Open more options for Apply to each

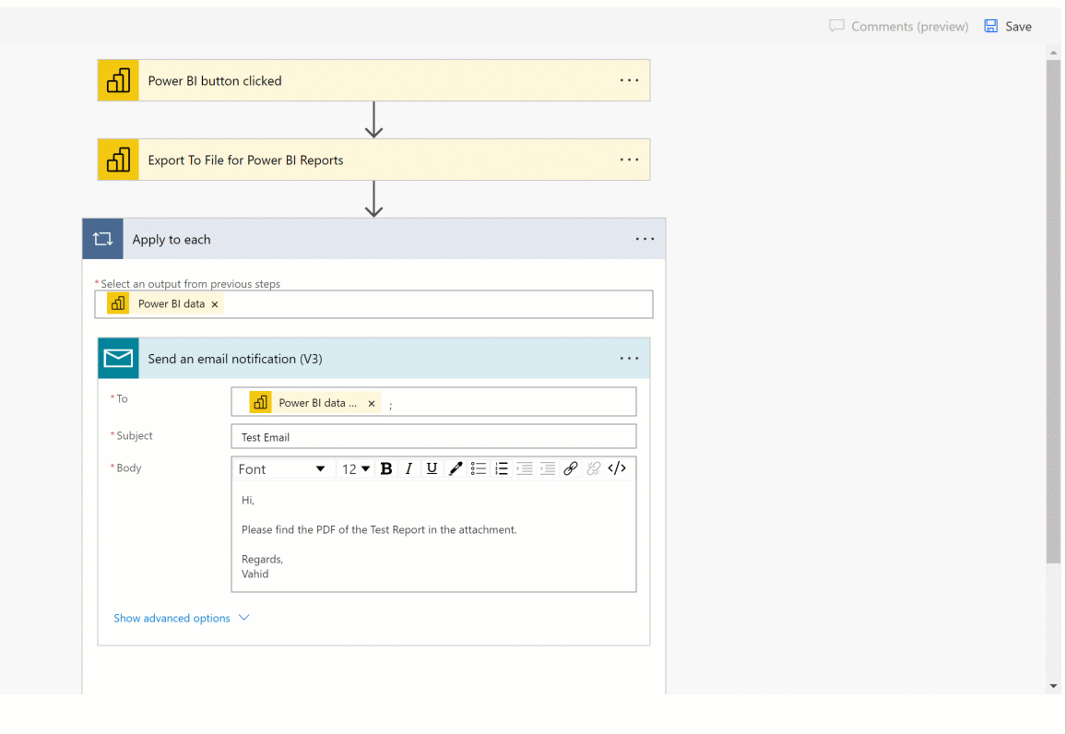pos(645,239)
